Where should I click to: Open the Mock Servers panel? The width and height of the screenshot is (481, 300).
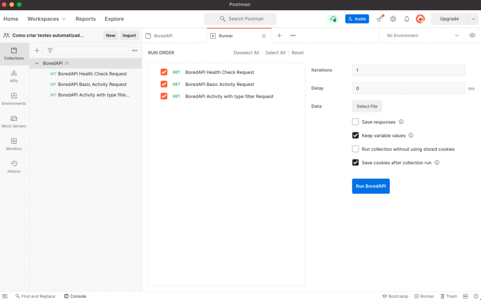tap(14, 122)
